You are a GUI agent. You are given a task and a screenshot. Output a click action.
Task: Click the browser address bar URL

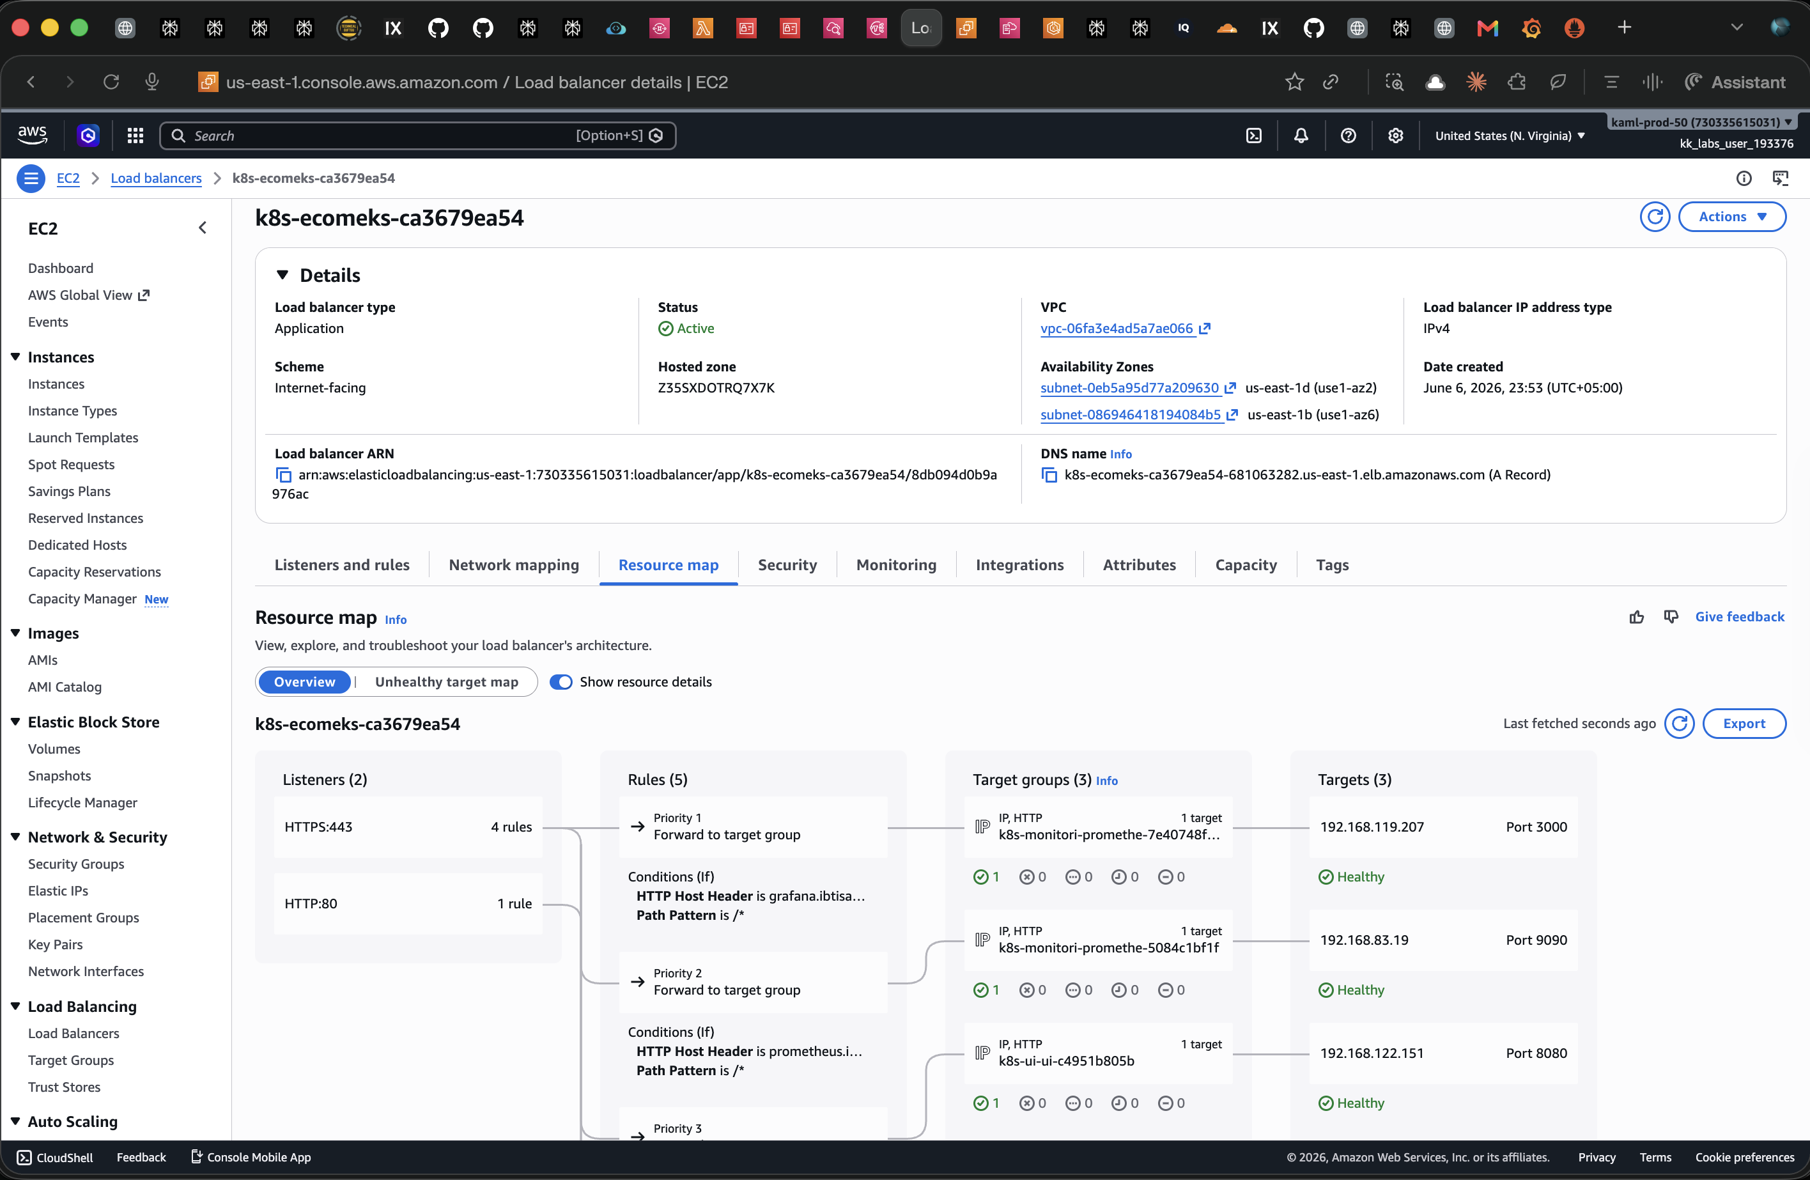477,82
